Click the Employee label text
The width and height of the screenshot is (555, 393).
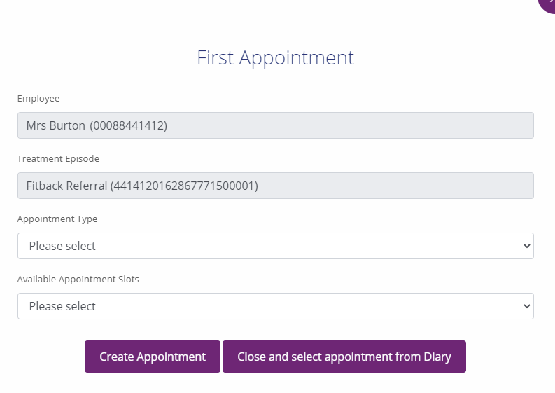tap(38, 99)
